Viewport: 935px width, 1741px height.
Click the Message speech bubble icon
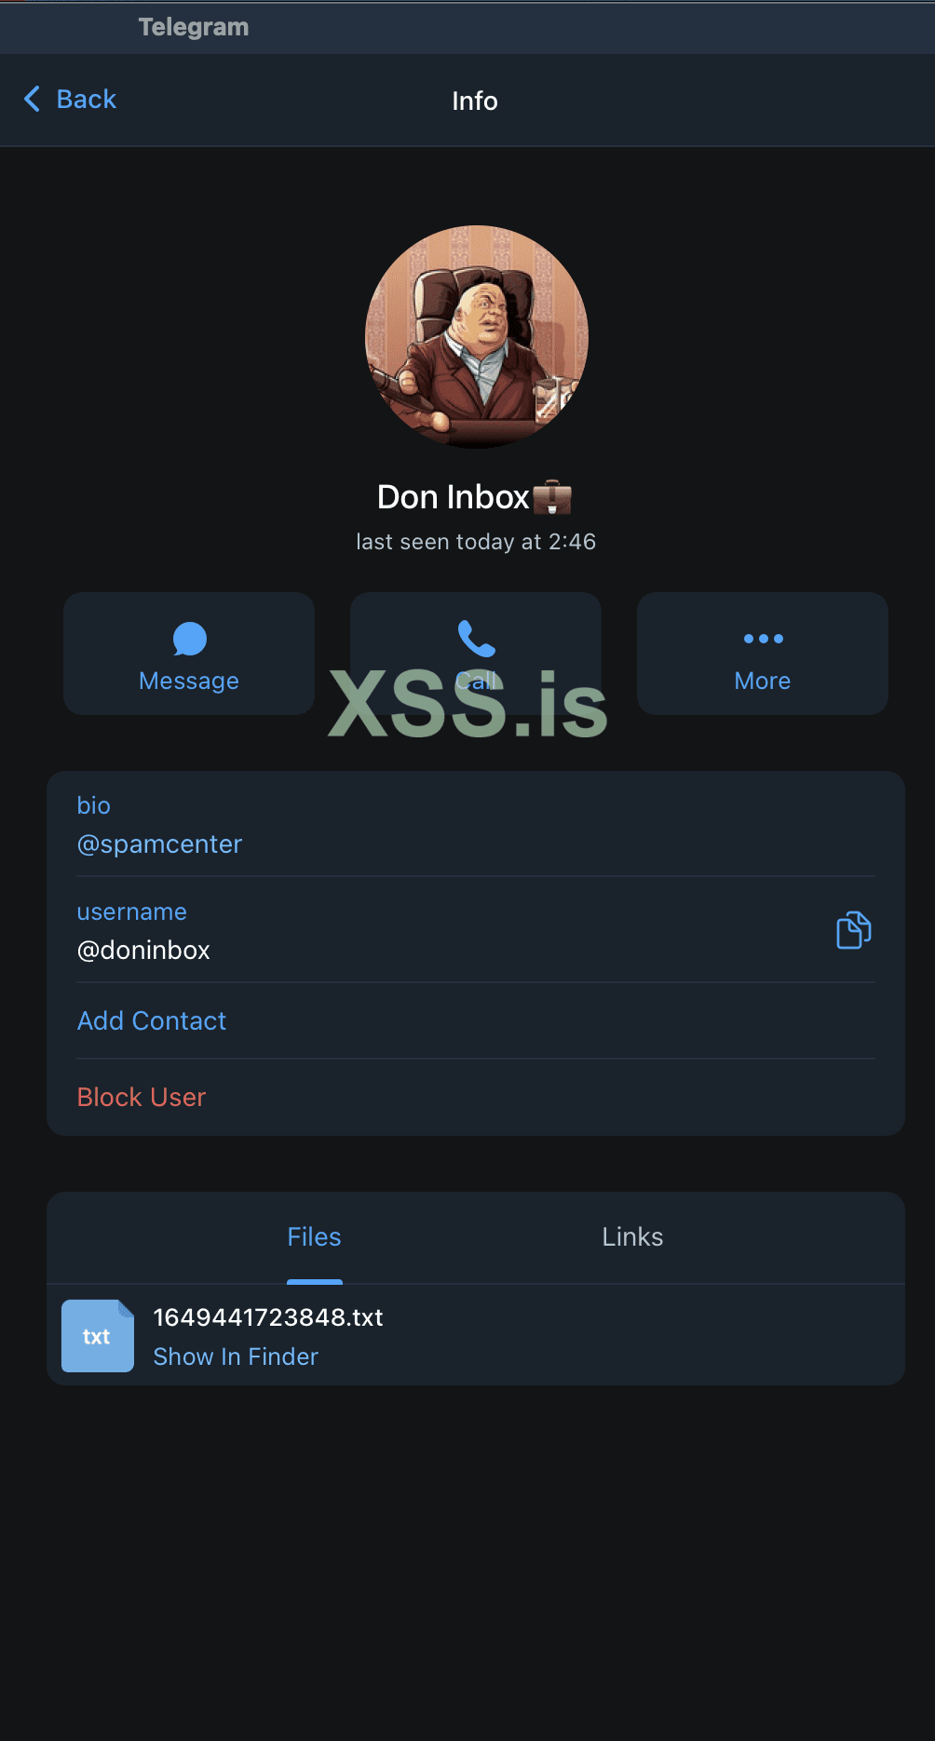pyautogui.click(x=189, y=639)
